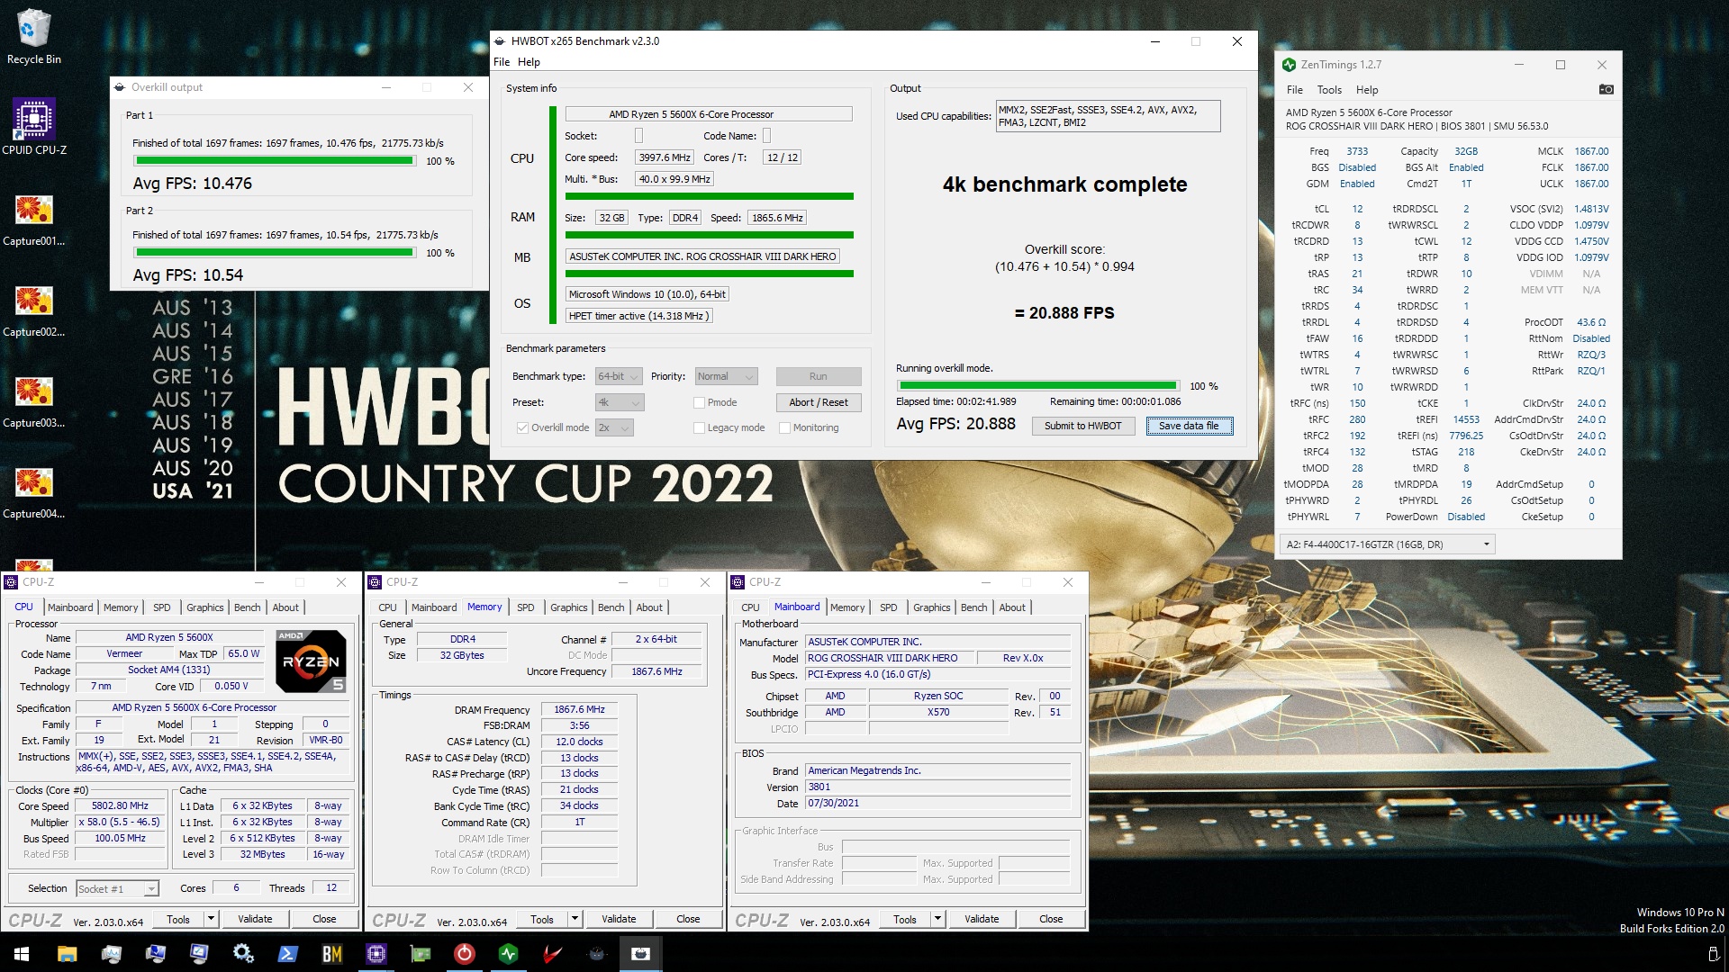Open the Socket #1 selection dropdown in CPU-Z
1729x972 pixels.
pyautogui.click(x=117, y=889)
